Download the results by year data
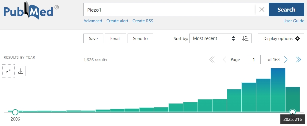The width and height of the screenshot is (307, 126). [x=21, y=71]
